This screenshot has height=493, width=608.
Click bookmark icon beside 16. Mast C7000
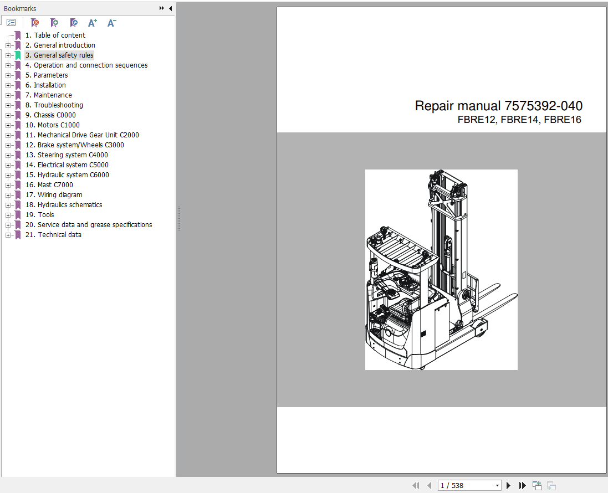(17, 185)
